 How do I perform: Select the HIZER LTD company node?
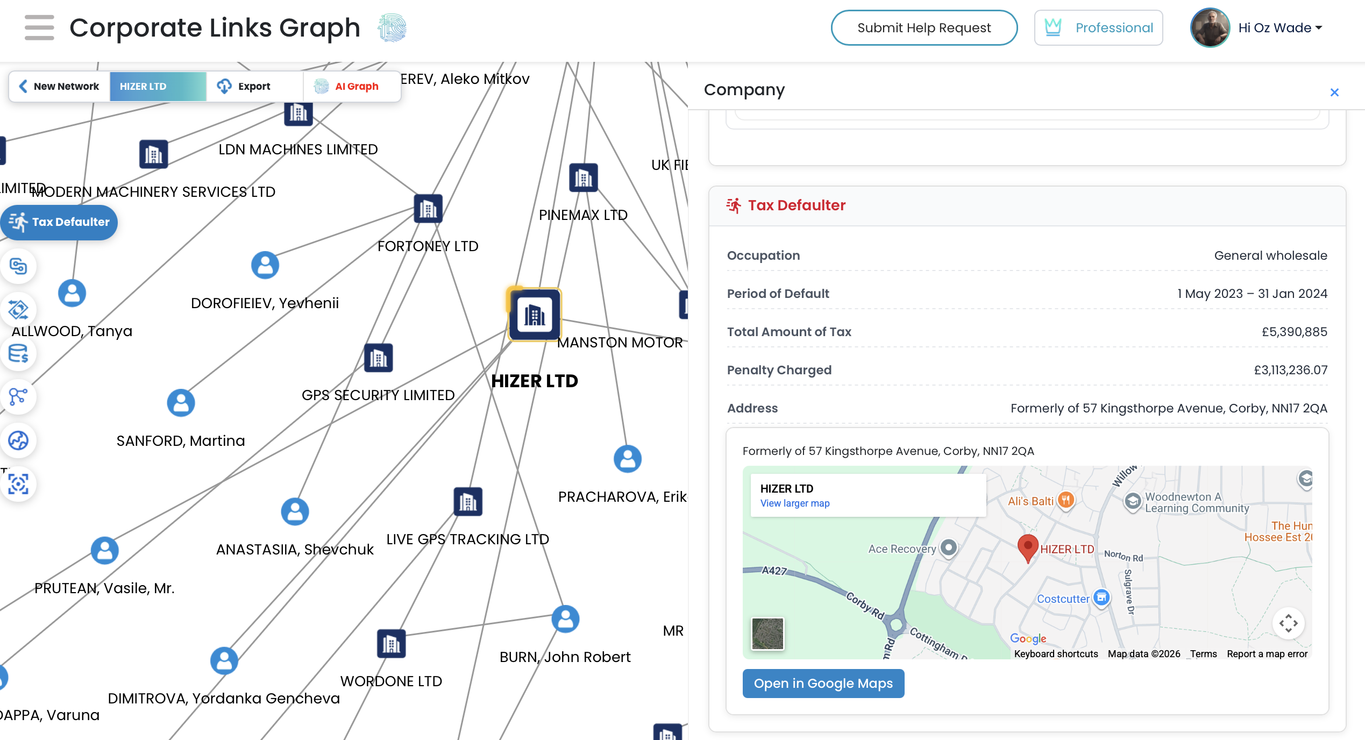[x=535, y=315]
